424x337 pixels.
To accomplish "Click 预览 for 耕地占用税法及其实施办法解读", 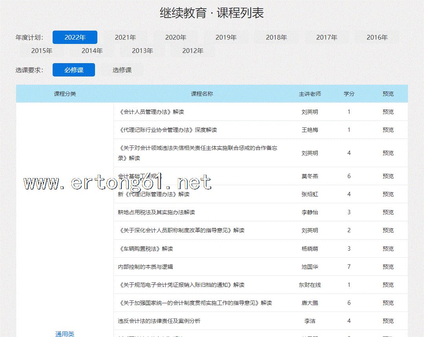I will click(388, 212).
